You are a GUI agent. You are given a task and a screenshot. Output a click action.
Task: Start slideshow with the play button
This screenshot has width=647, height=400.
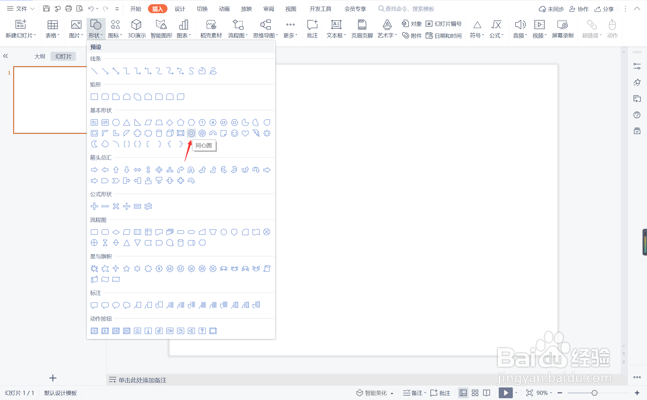coord(506,393)
